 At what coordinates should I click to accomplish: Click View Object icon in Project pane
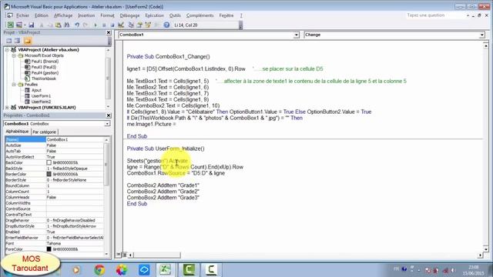(x=17, y=41)
